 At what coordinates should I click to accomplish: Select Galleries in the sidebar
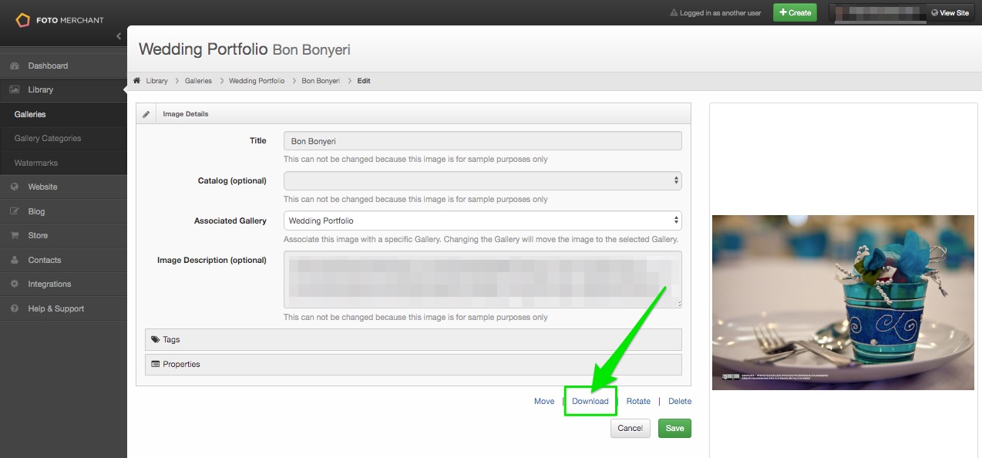pos(63,114)
